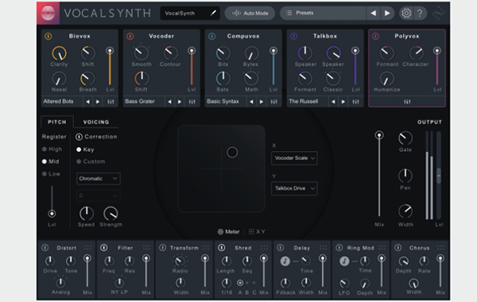Image resolution: width=477 pixels, height=302 pixels.
Task: Click the XY pad circular cursor
Action: tap(232, 152)
